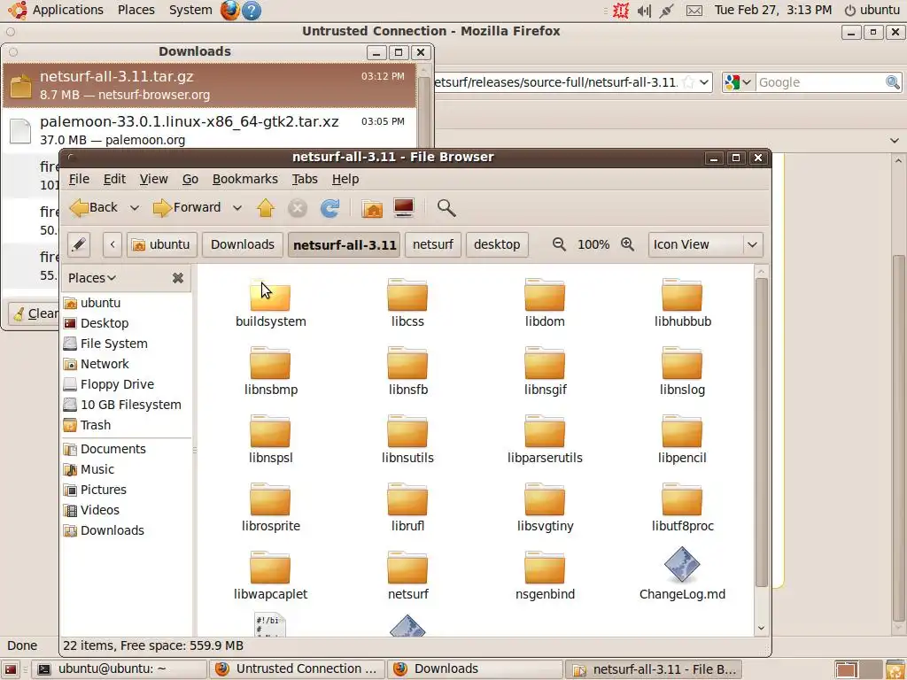
Task: Open Help from the top panel icon
Action: point(252,10)
